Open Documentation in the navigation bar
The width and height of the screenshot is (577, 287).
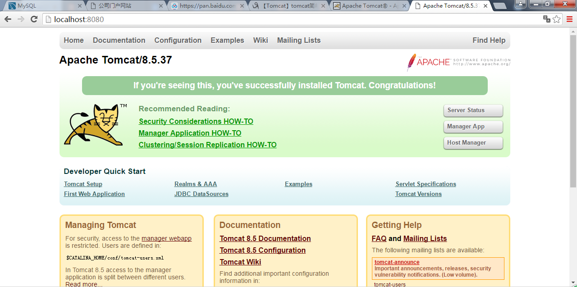[119, 40]
